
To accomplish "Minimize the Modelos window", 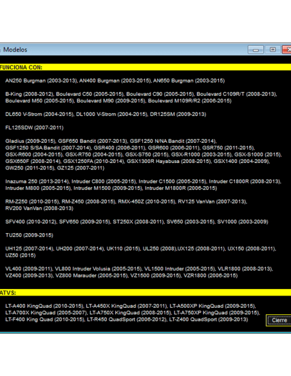I will [x=256, y=50].
